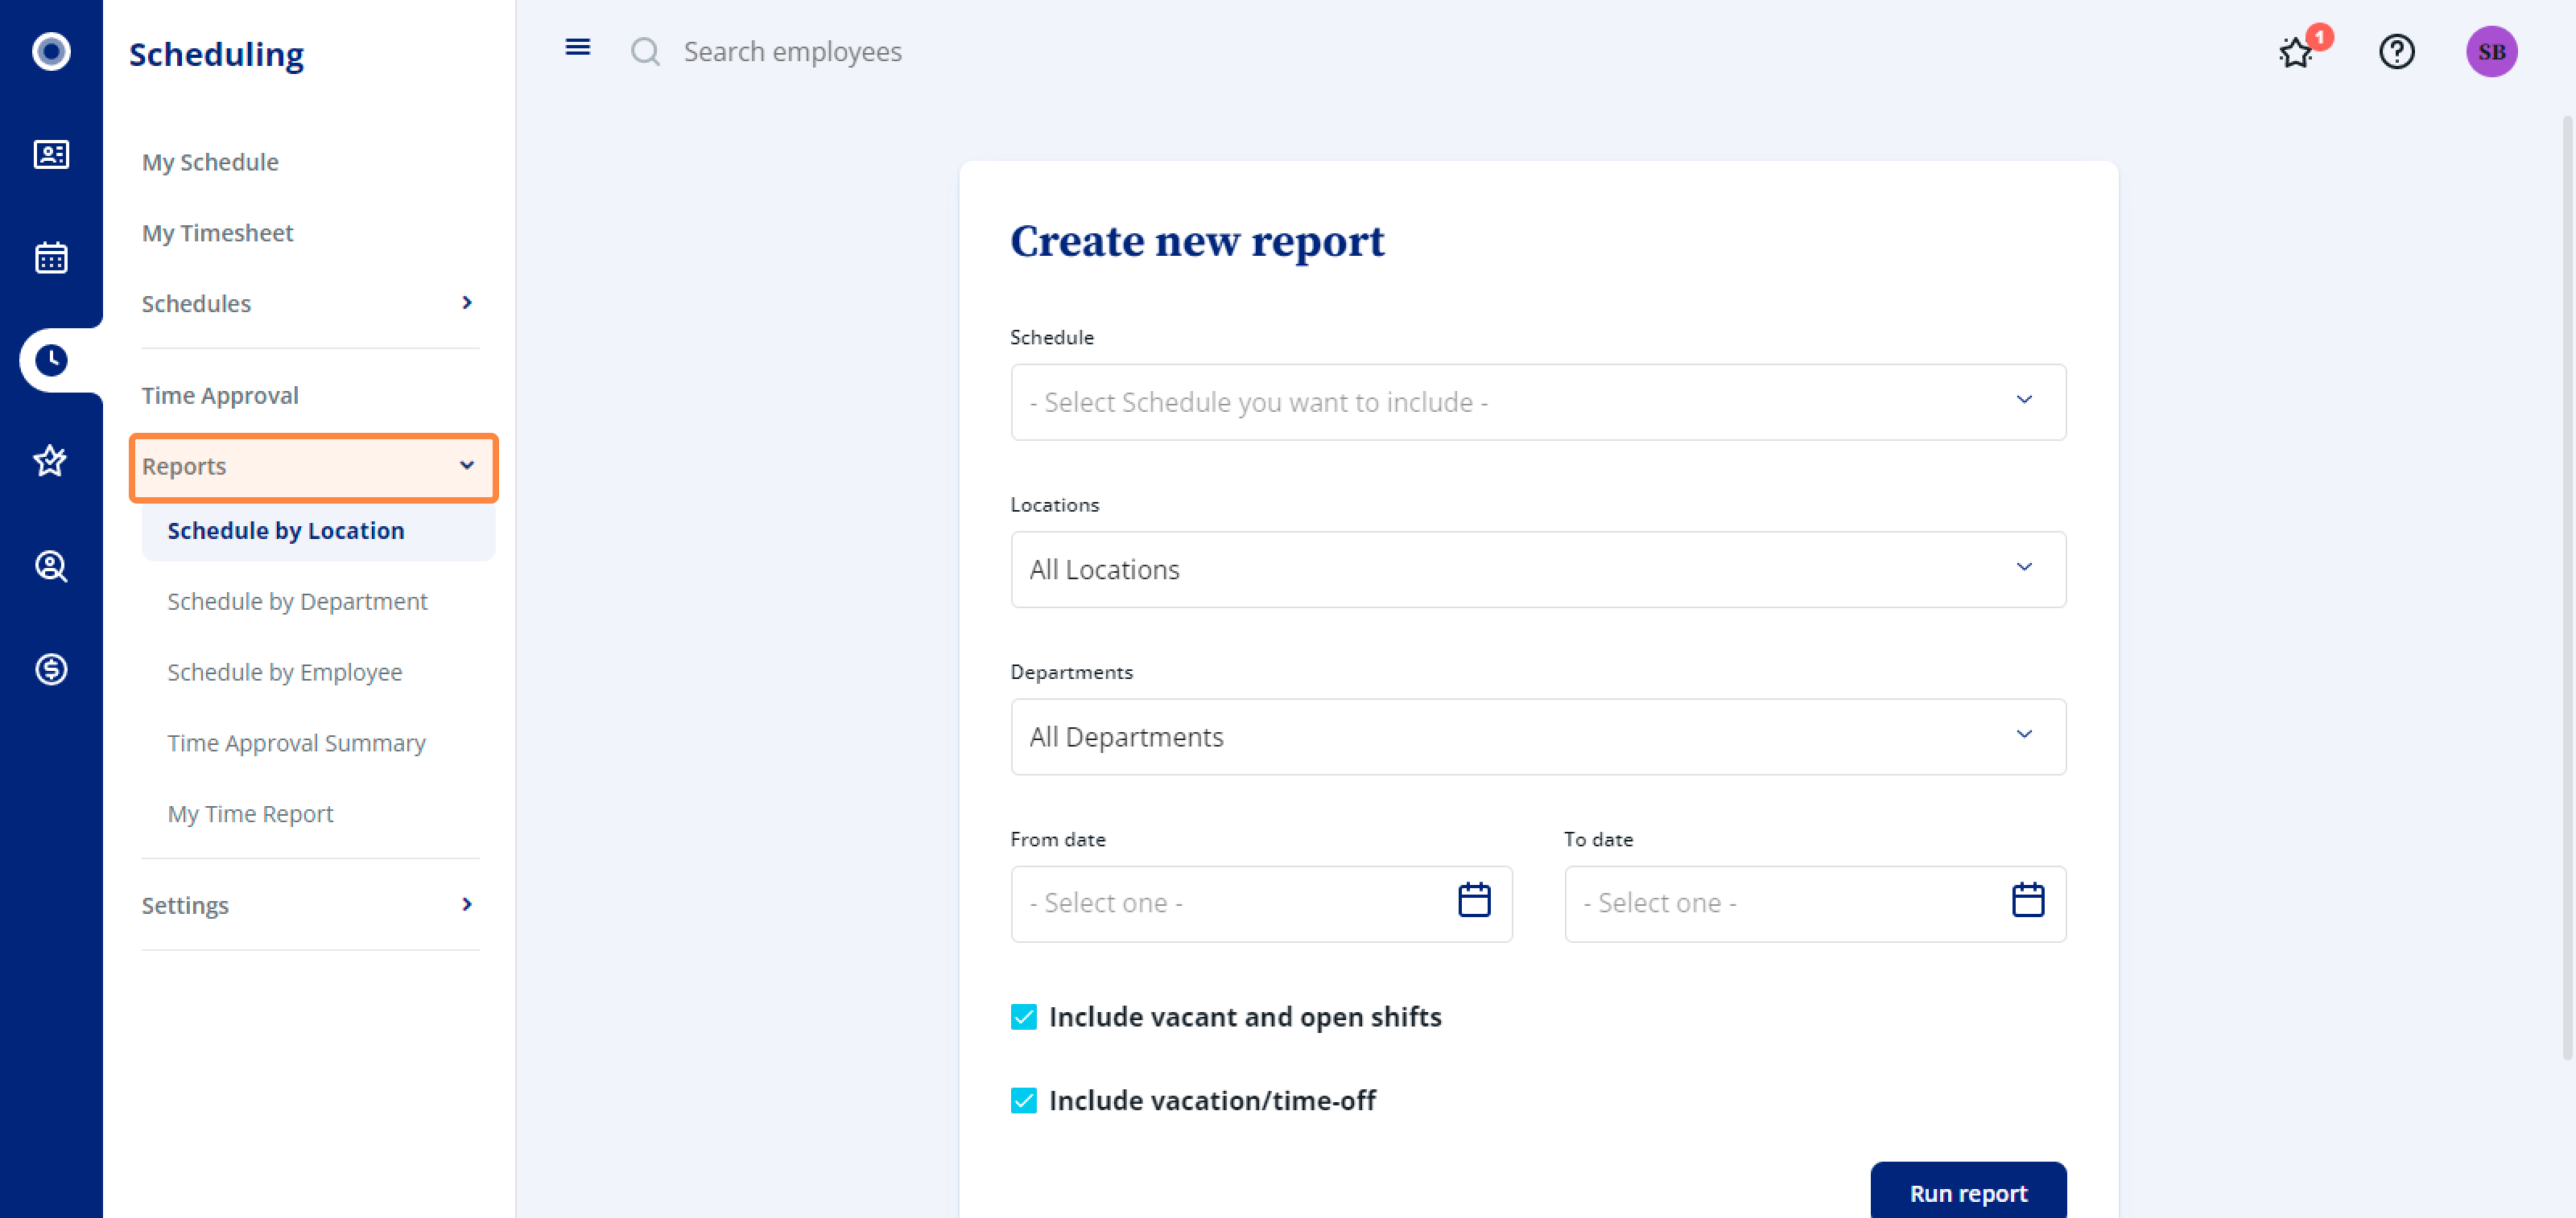
Task: Open My Time Report
Action: coord(250,814)
